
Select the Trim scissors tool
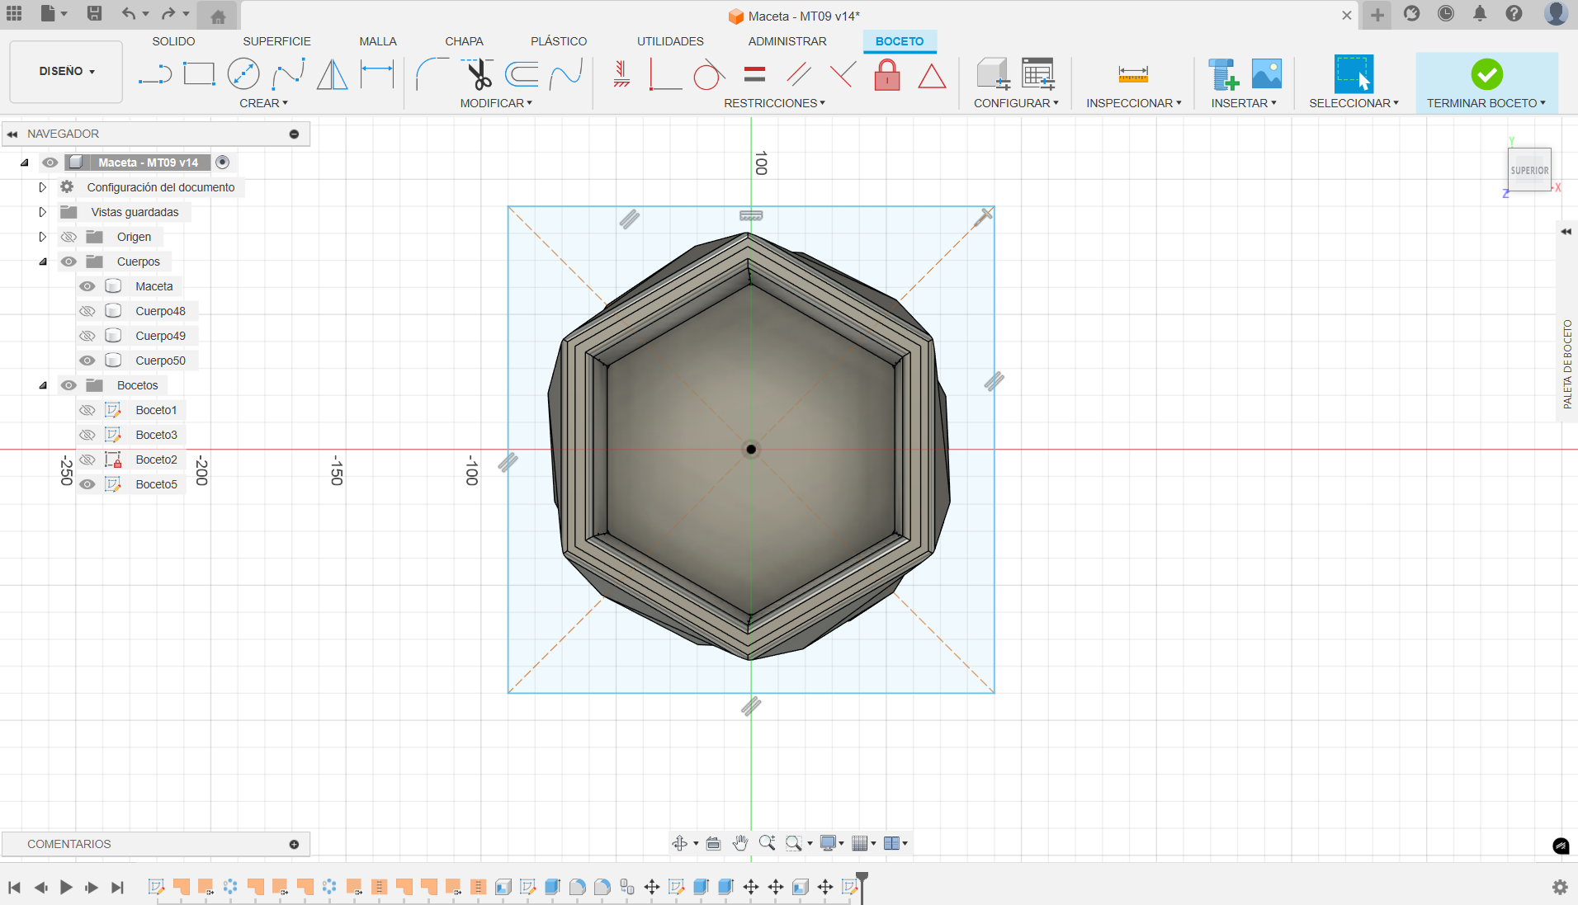click(x=477, y=74)
